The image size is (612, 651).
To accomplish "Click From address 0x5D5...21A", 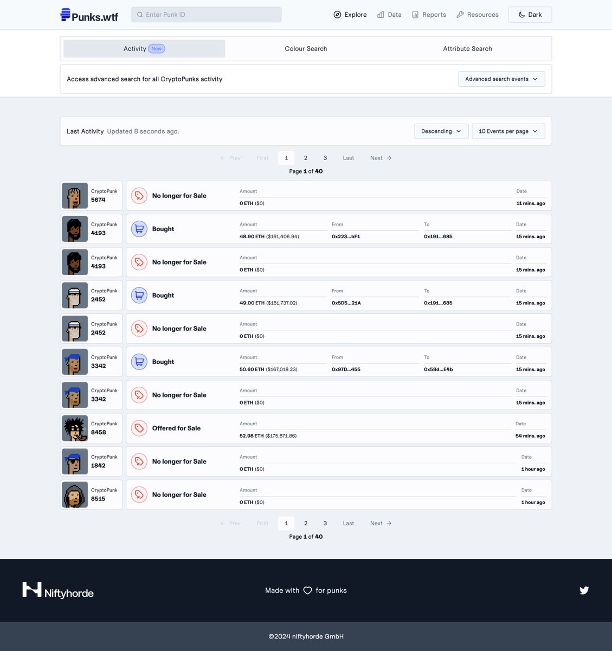I will 346,303.
